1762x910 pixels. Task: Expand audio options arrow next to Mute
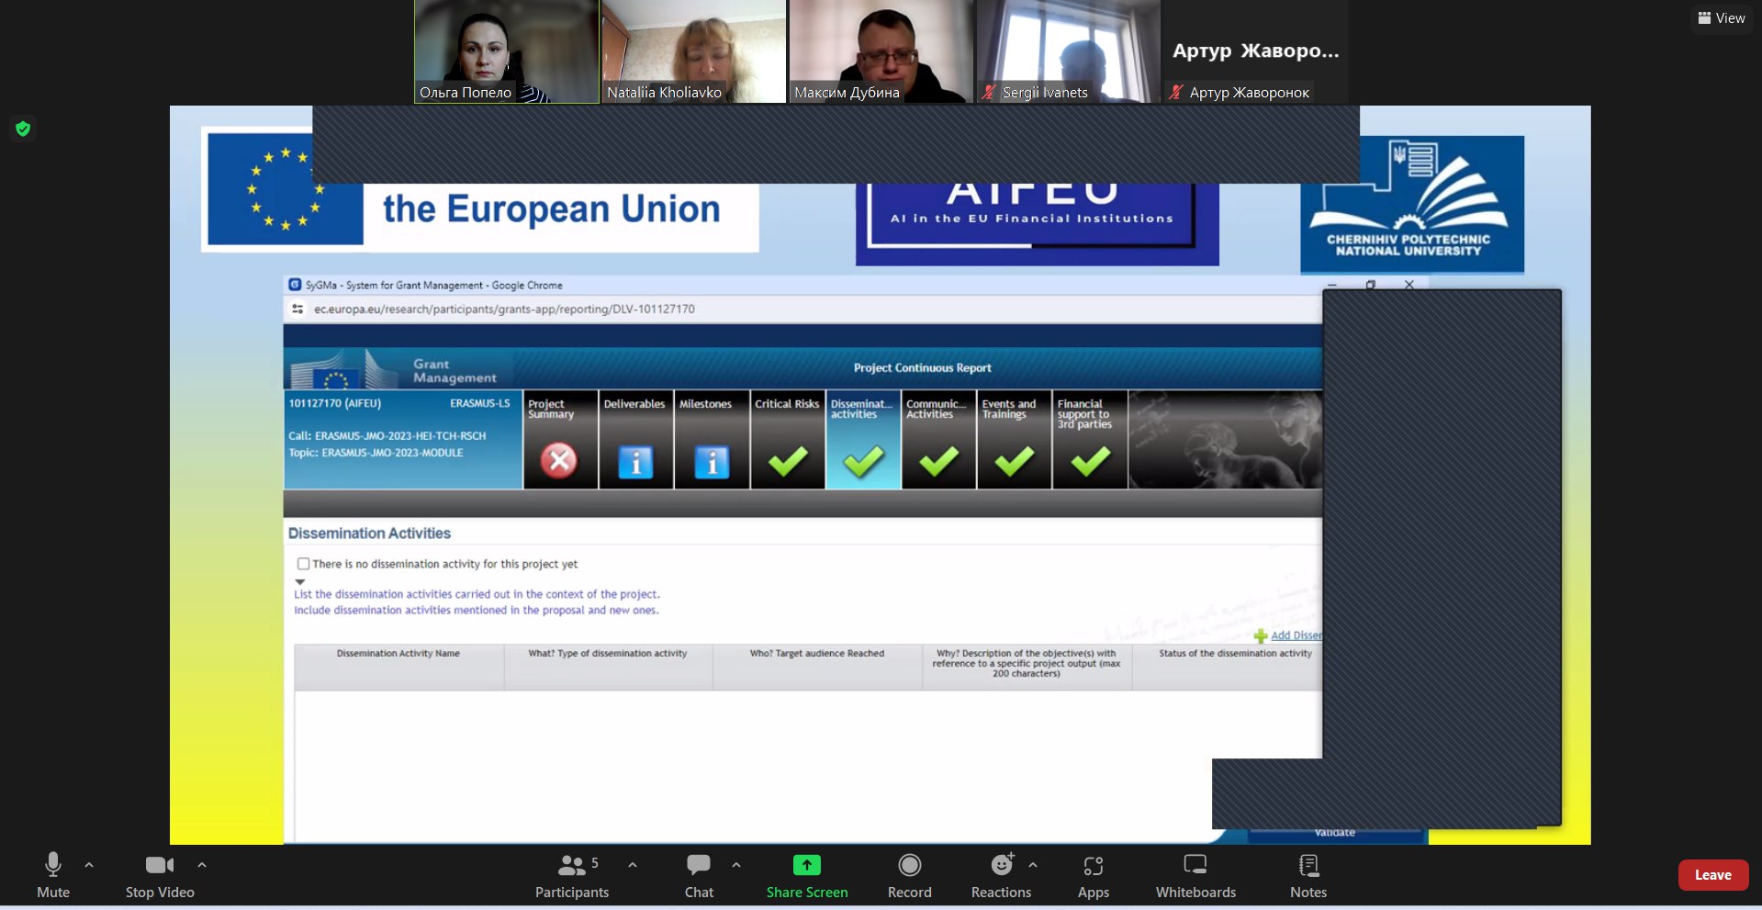(x=89, y=864)
